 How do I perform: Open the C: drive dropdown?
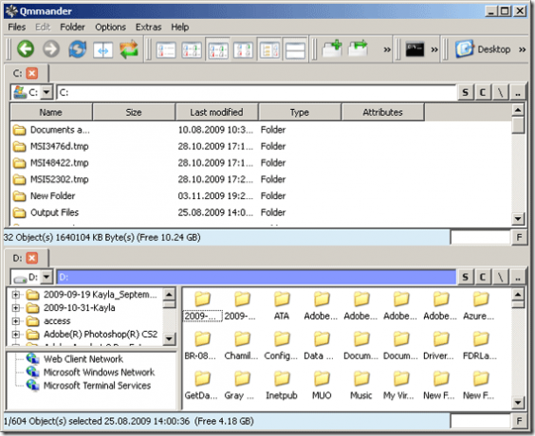pyautogui.click(x=46, y=92)
